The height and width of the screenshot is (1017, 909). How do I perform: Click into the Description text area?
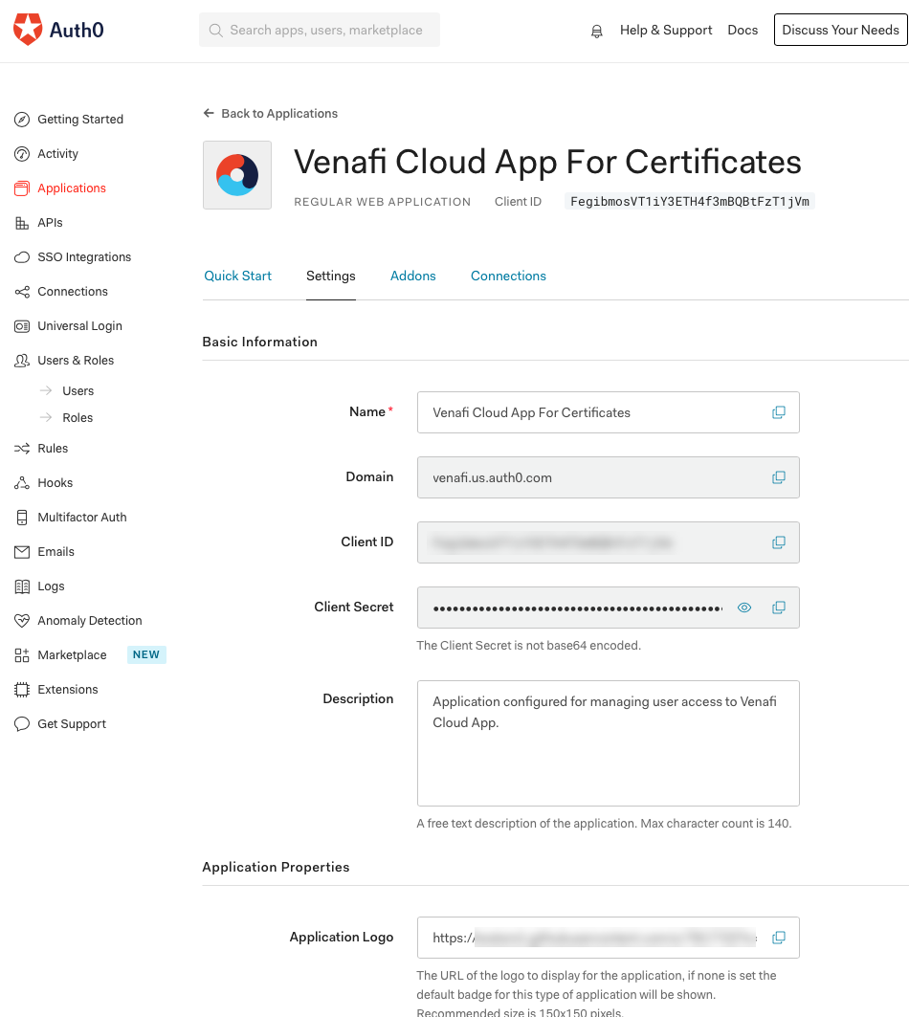(x=608, y=743)
